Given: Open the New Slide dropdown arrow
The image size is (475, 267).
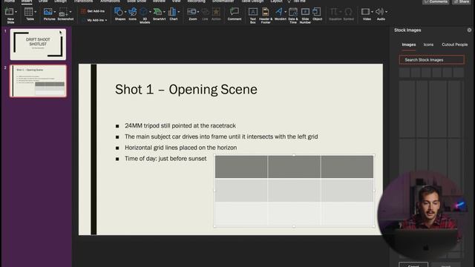Looking at the screenshot, I should 16,12.
